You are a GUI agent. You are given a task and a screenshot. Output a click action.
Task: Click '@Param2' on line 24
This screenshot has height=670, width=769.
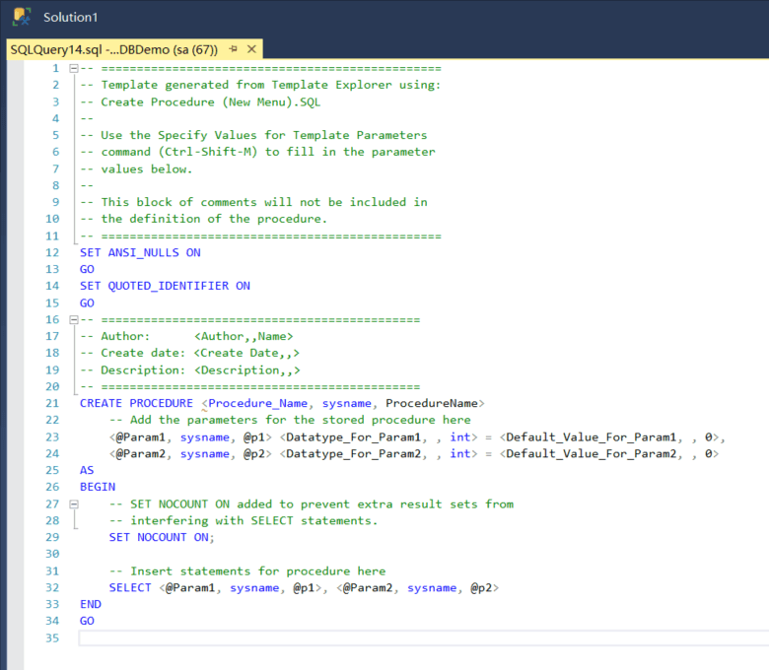point(141,454)
